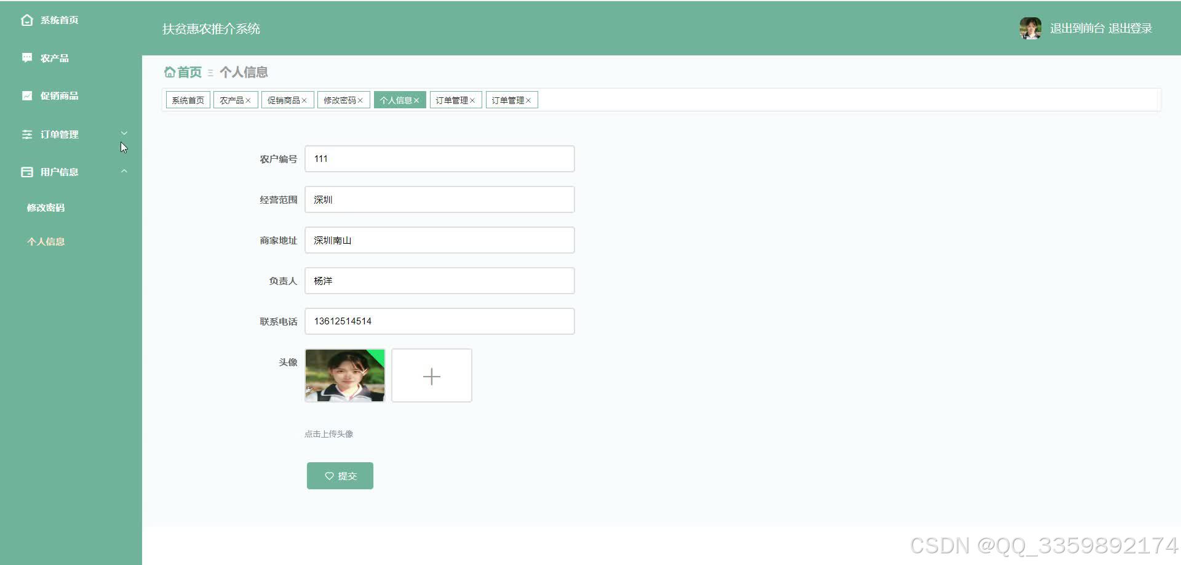This screenshot has width=1181, height=565.
Task: Click the 经营范围 input field
Action: point(440,199)
